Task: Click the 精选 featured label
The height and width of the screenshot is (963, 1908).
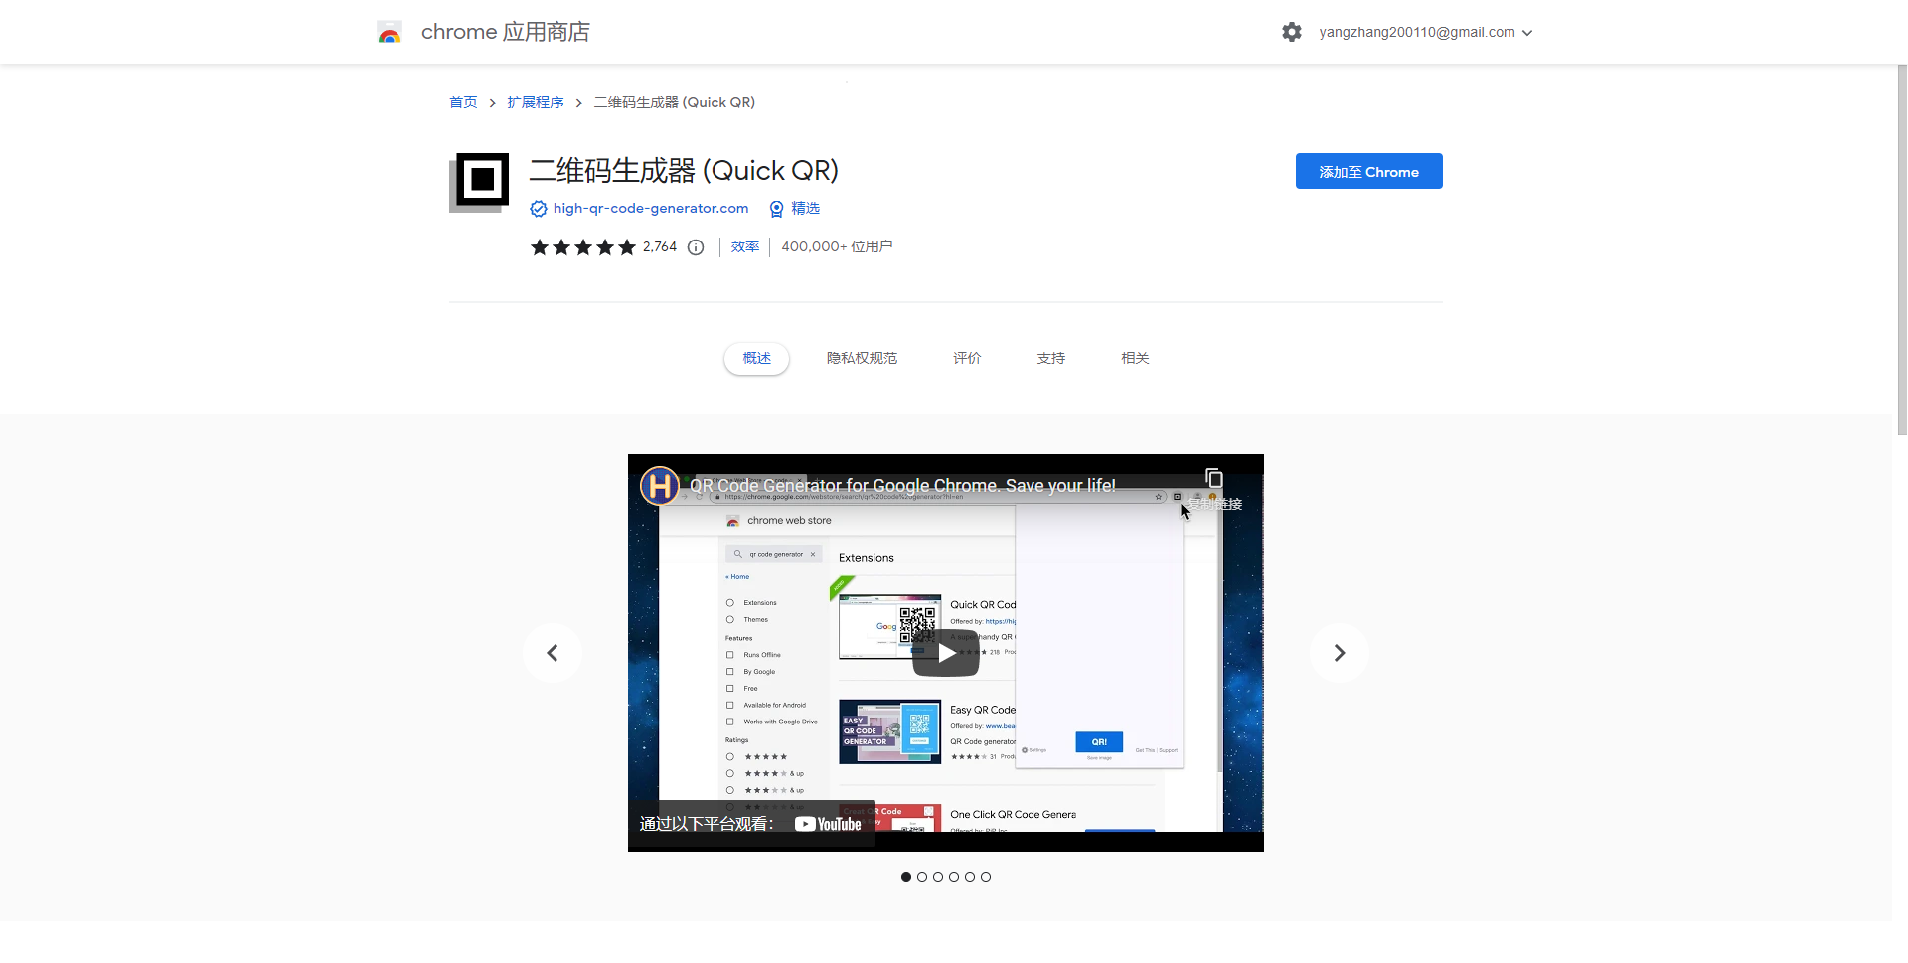Action: pyautogui.click(x=805, y=208)
